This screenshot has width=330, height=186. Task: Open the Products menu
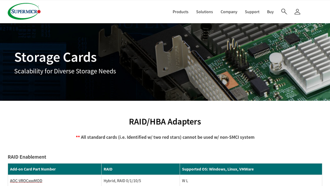(180, 12)
